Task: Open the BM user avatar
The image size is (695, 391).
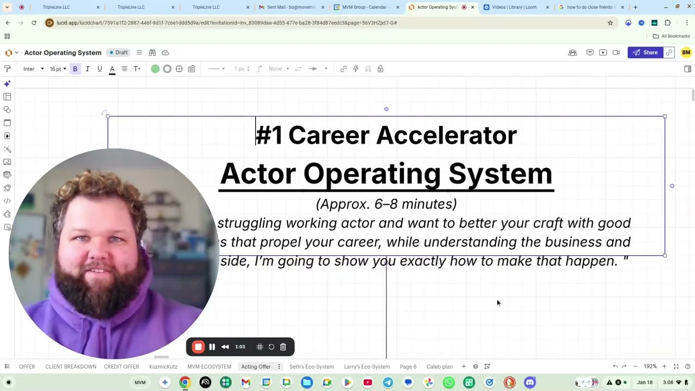Action: [686, 53]
